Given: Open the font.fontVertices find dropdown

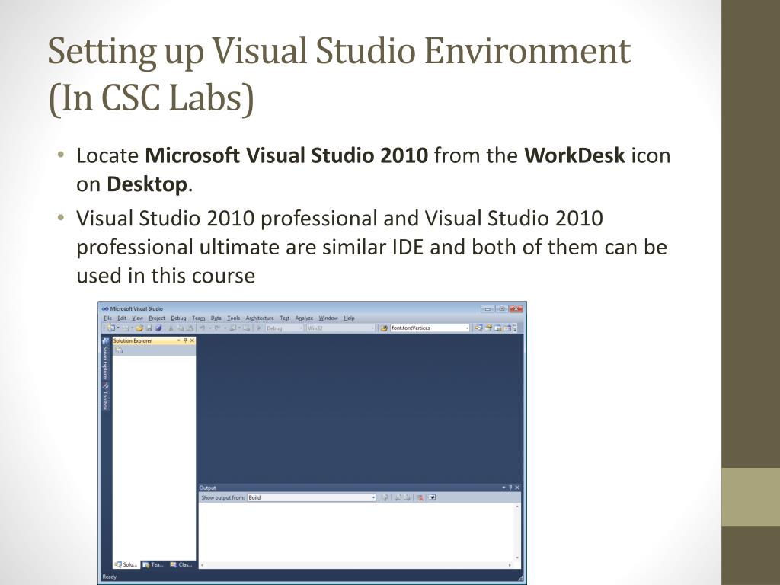Looking at the screenshot, I should click(467, 328).
